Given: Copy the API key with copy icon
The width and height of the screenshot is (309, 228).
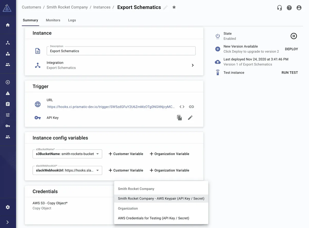Looking at the screenshot, I should click(x=179, y=118).
